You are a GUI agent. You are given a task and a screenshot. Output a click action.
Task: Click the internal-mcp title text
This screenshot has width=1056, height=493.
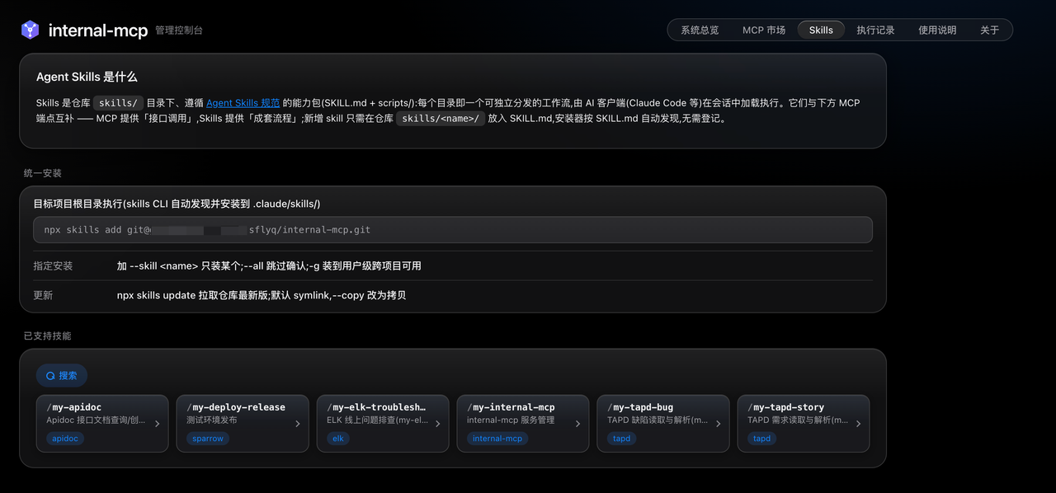[x=98, y=31]
